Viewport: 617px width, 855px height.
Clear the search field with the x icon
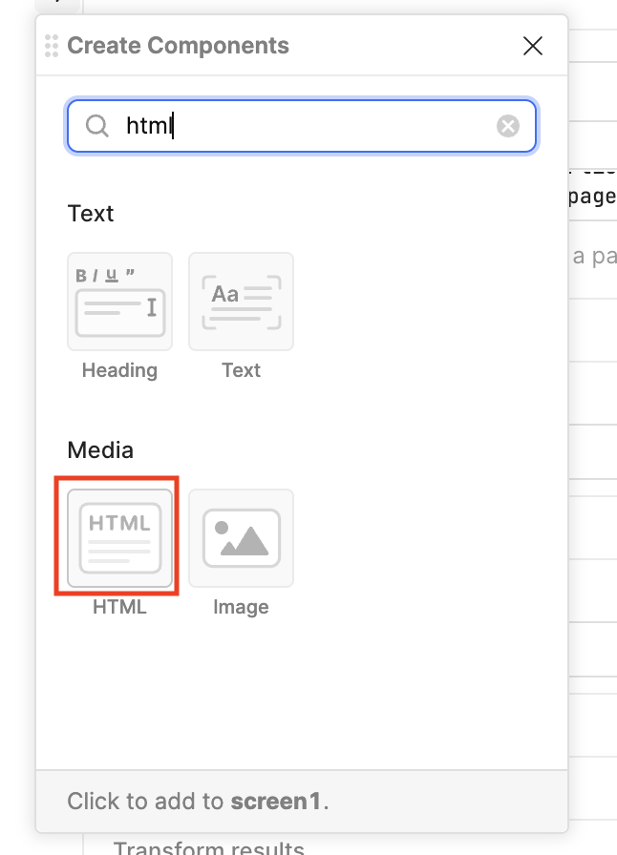[x=508, y=126]
